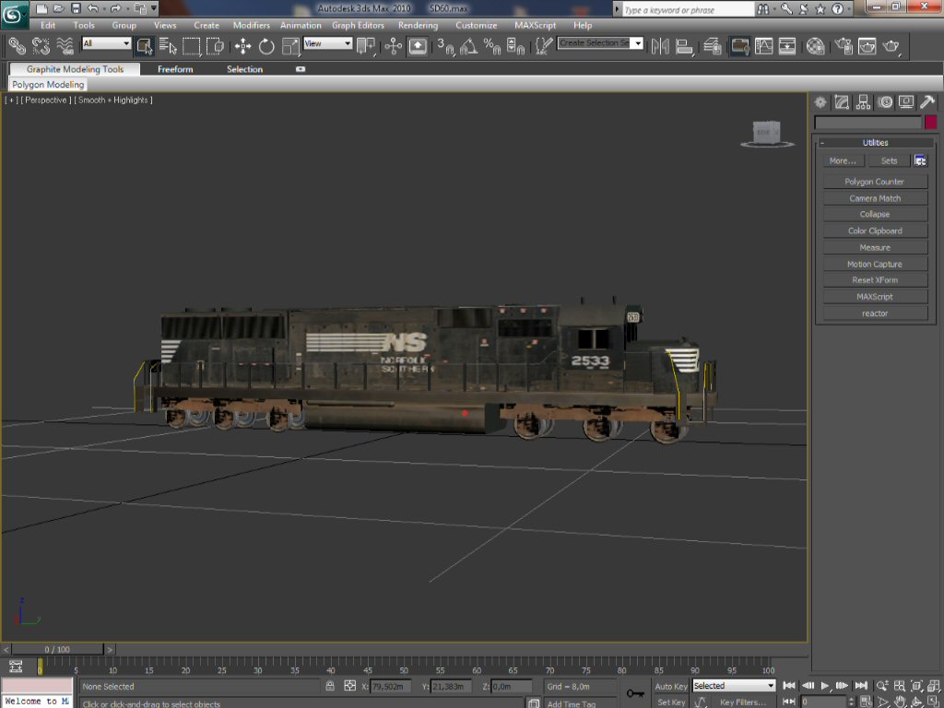Toggle Set Key mode
Screen dimensions: 944x708
[671, 702]
